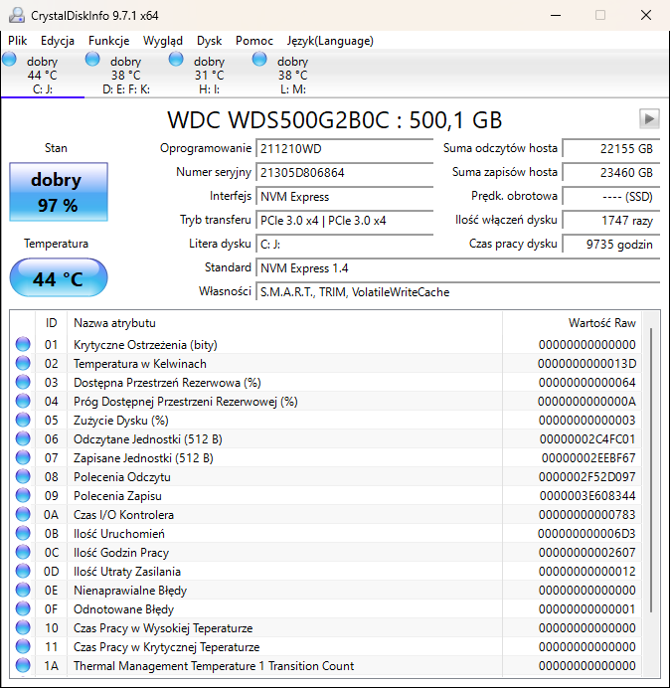
Task: Click the dobry 97 % health status button
Action: (56, 193)
